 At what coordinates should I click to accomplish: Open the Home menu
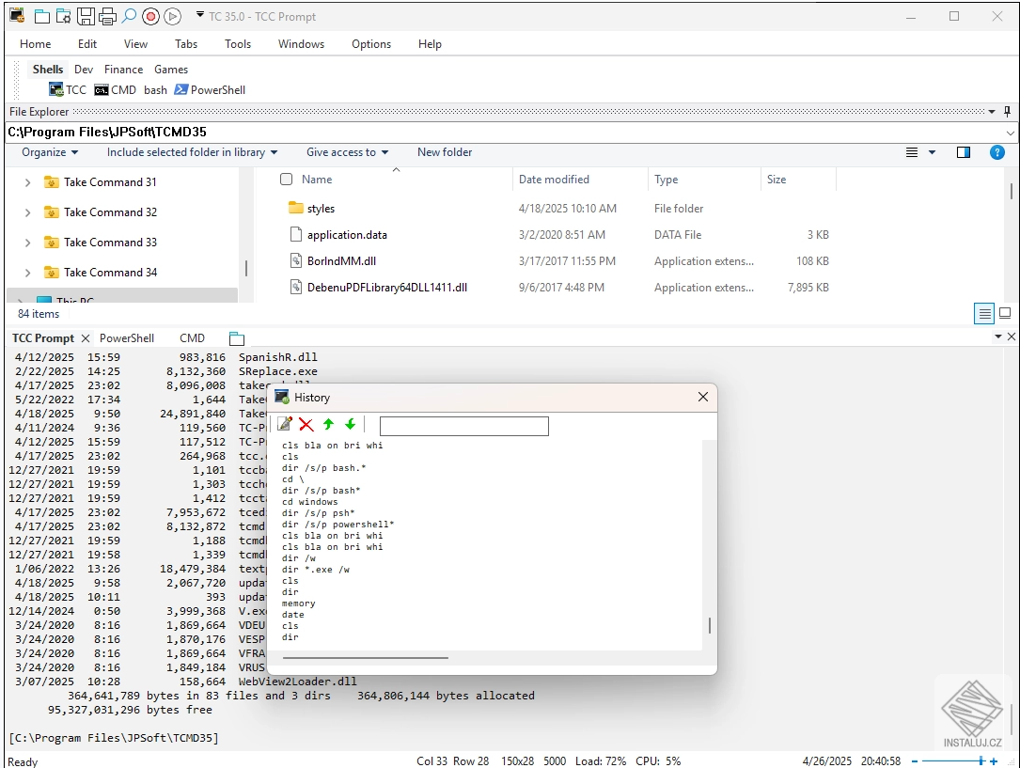point(35,44)
